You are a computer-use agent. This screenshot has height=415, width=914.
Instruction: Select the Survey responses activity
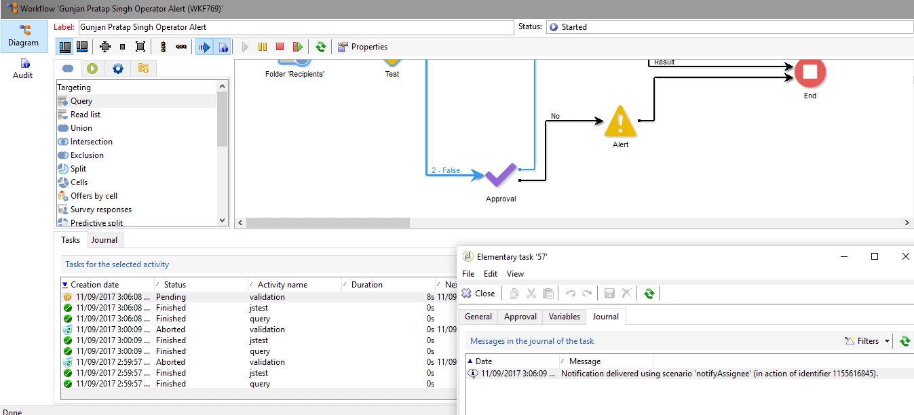pos(136,210)
